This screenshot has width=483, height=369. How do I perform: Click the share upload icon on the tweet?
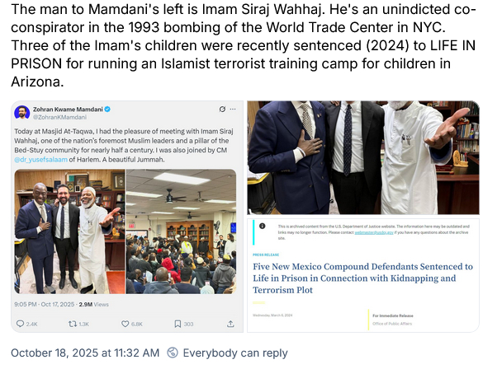click(x=230, y=324)
